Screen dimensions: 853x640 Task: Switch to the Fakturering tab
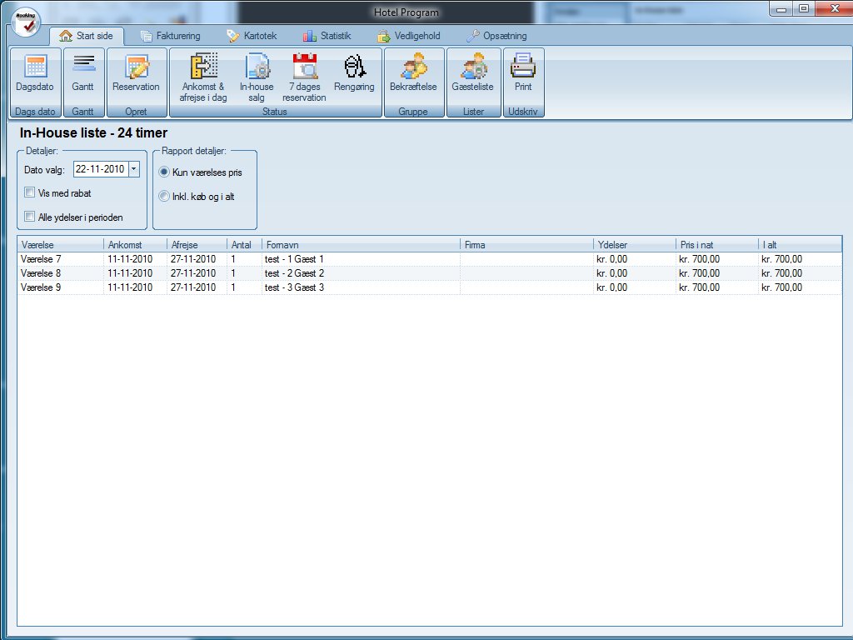tap(171, 36)
